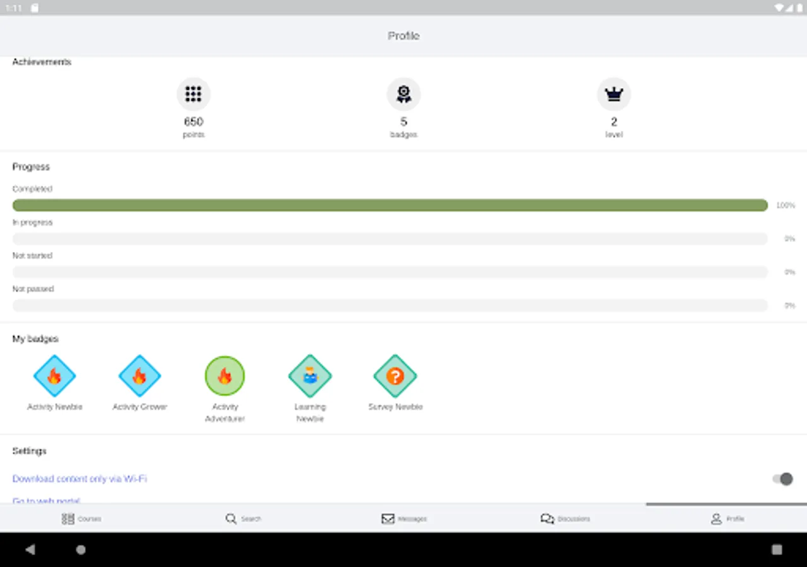Click the My badges heading

click(35, 339)
